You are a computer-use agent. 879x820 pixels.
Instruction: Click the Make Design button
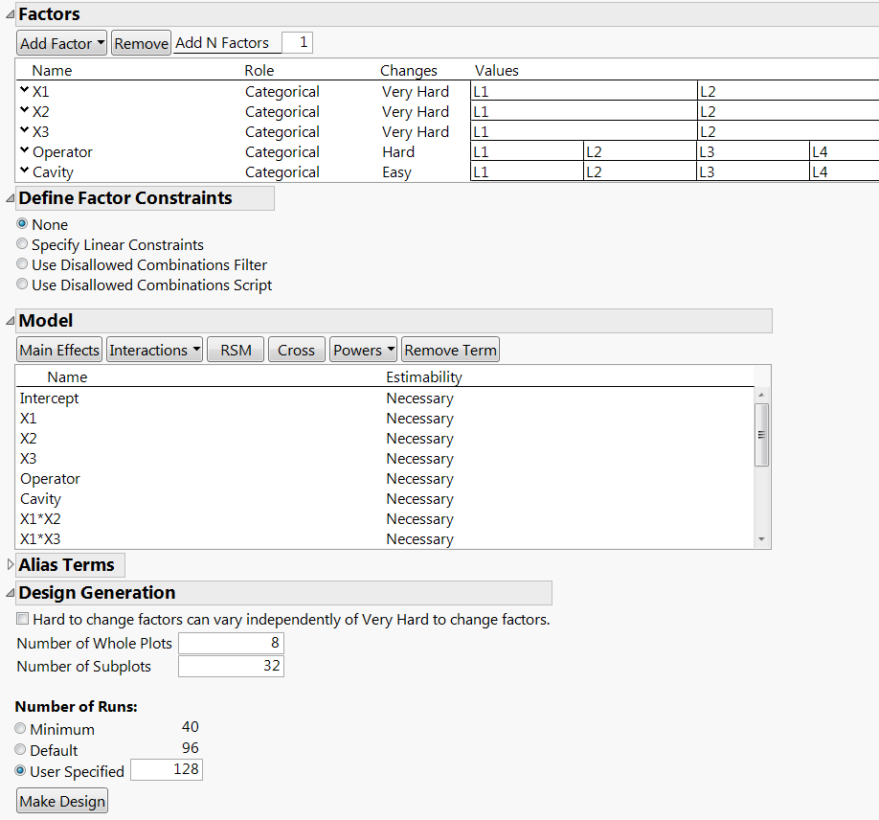click(61, 800)
